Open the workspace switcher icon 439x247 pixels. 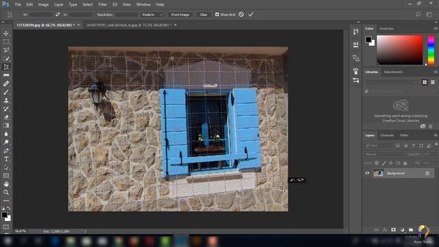(429, 14)
